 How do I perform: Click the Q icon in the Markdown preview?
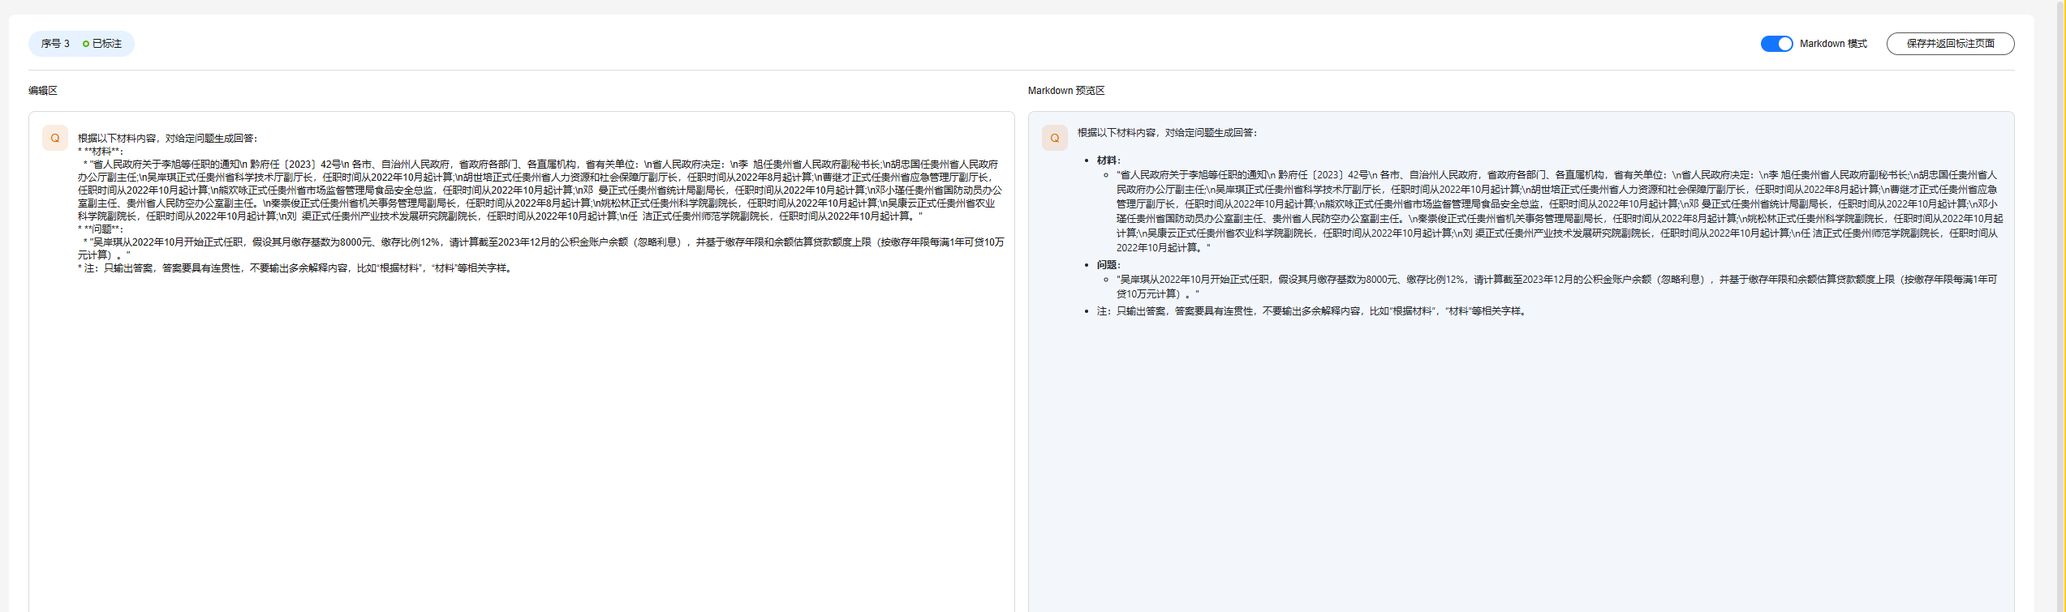(x=1054, y=139)
